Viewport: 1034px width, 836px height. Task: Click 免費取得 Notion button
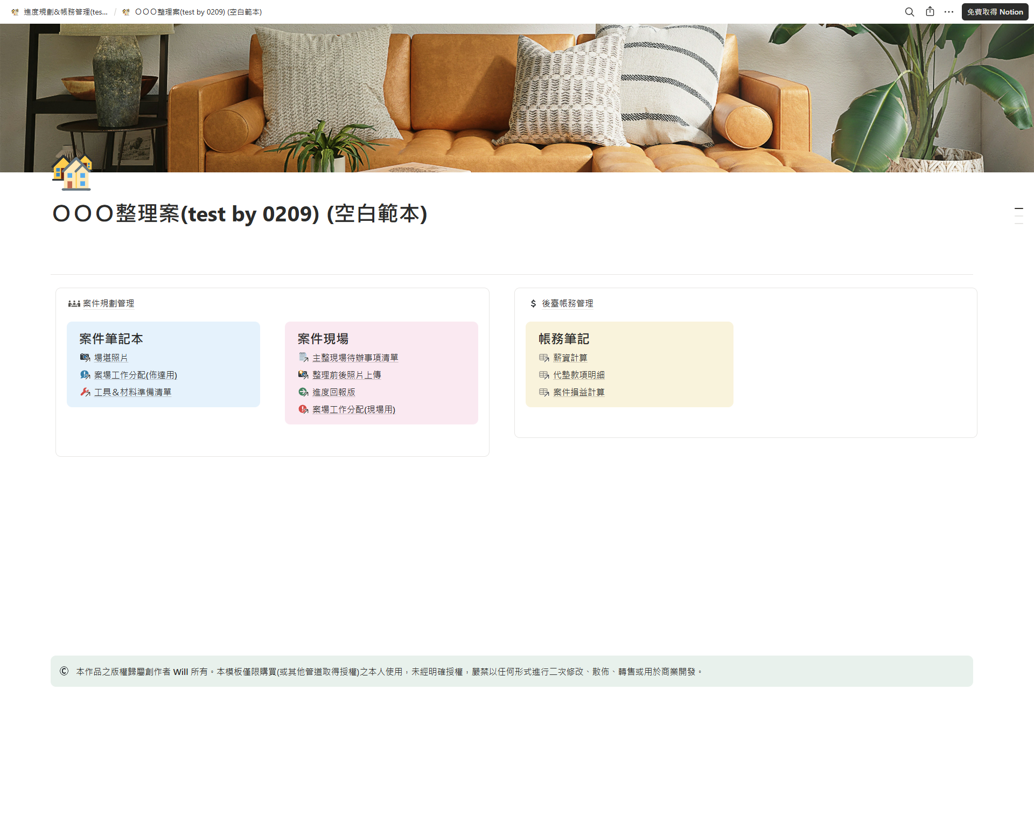click(995, 12)
